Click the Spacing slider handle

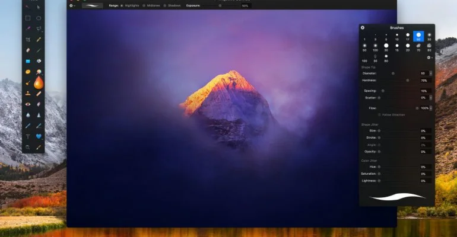pos(383,91)
